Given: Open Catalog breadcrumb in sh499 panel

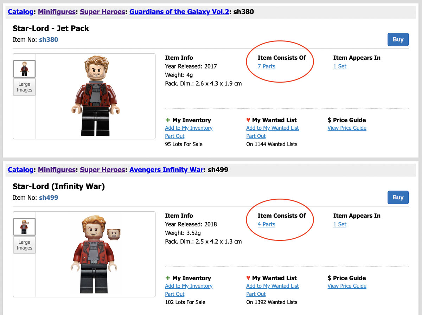Looking at the screenshot, I should [20, 170].
